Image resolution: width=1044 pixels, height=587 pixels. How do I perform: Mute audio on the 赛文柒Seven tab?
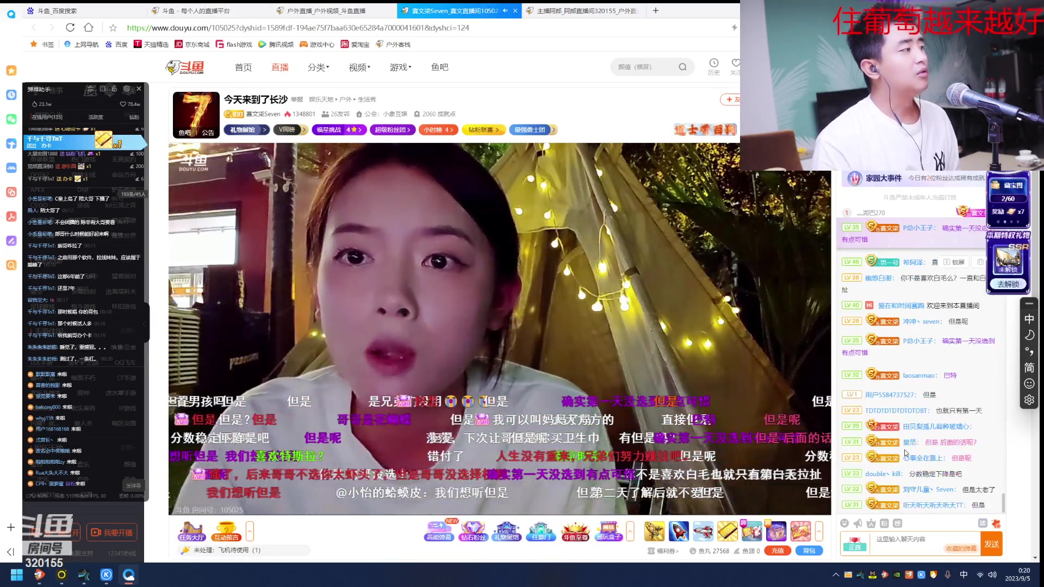click(505, 10)
